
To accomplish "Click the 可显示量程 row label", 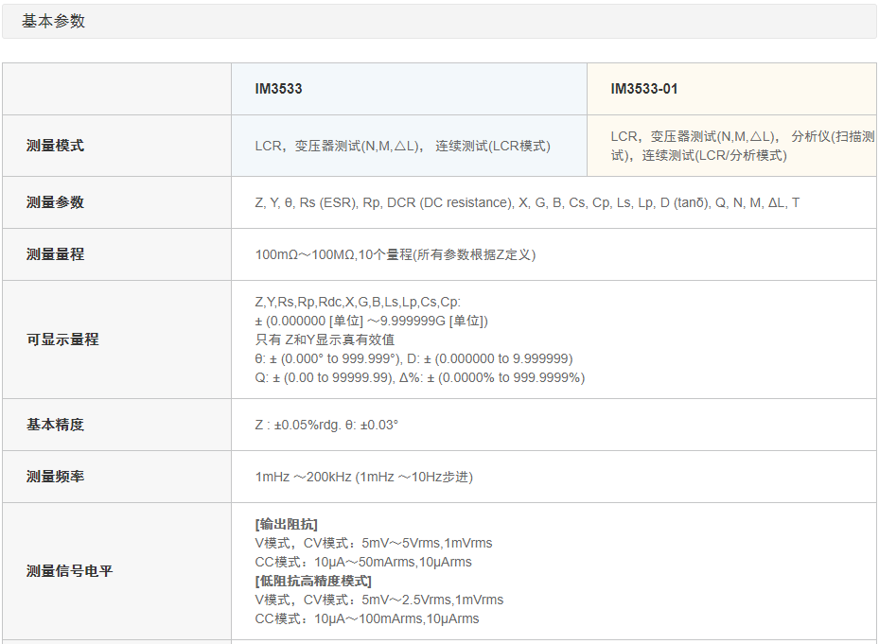I will 62,339.
